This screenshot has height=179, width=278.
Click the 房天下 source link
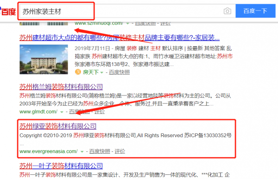point(90,72)
